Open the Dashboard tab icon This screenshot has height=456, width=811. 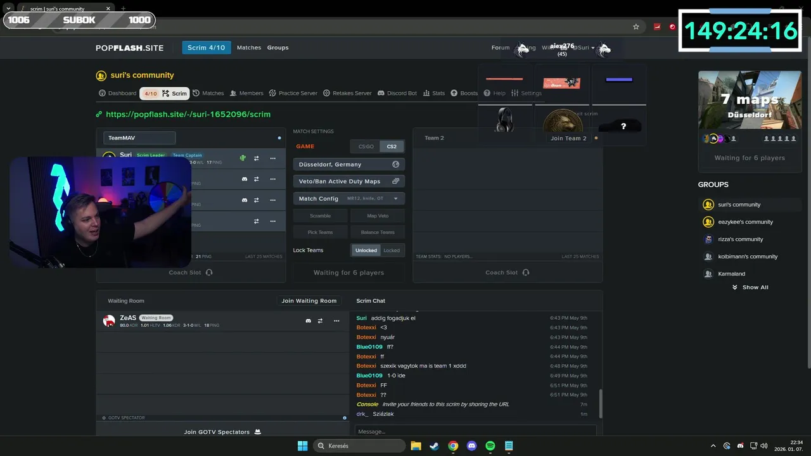coord(102,93)
